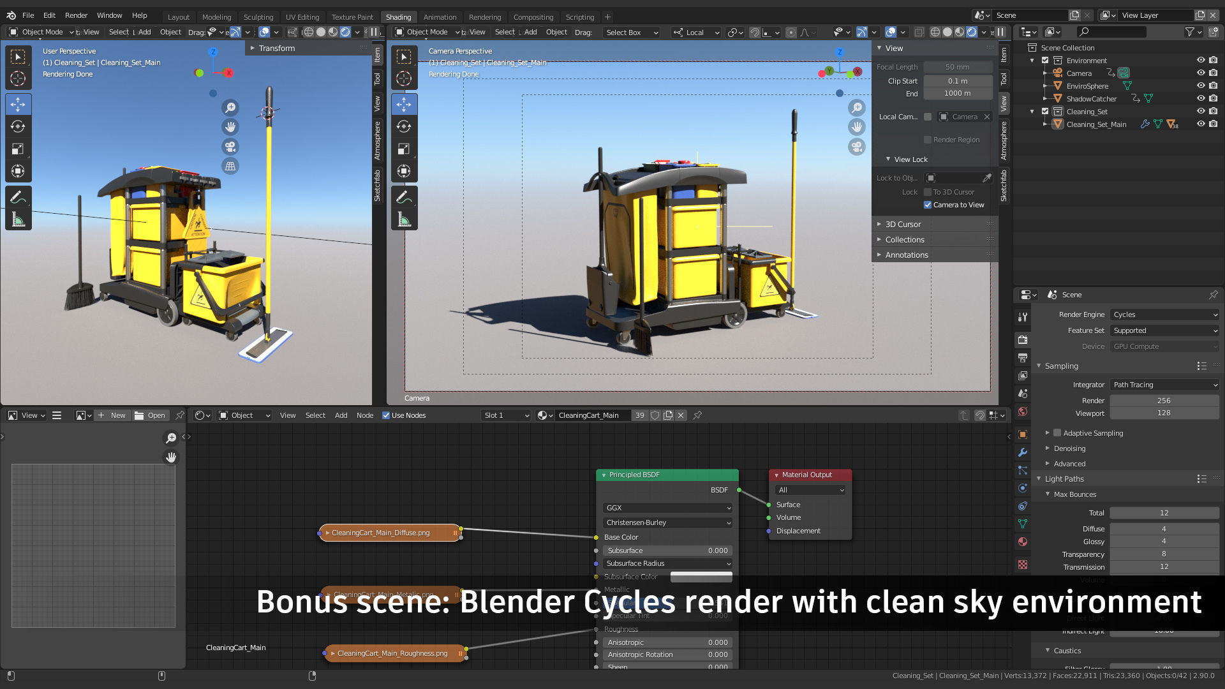The width and height of the screenshot is (1225, 689).
Task: Pin the node editor material
Action: 697,415
